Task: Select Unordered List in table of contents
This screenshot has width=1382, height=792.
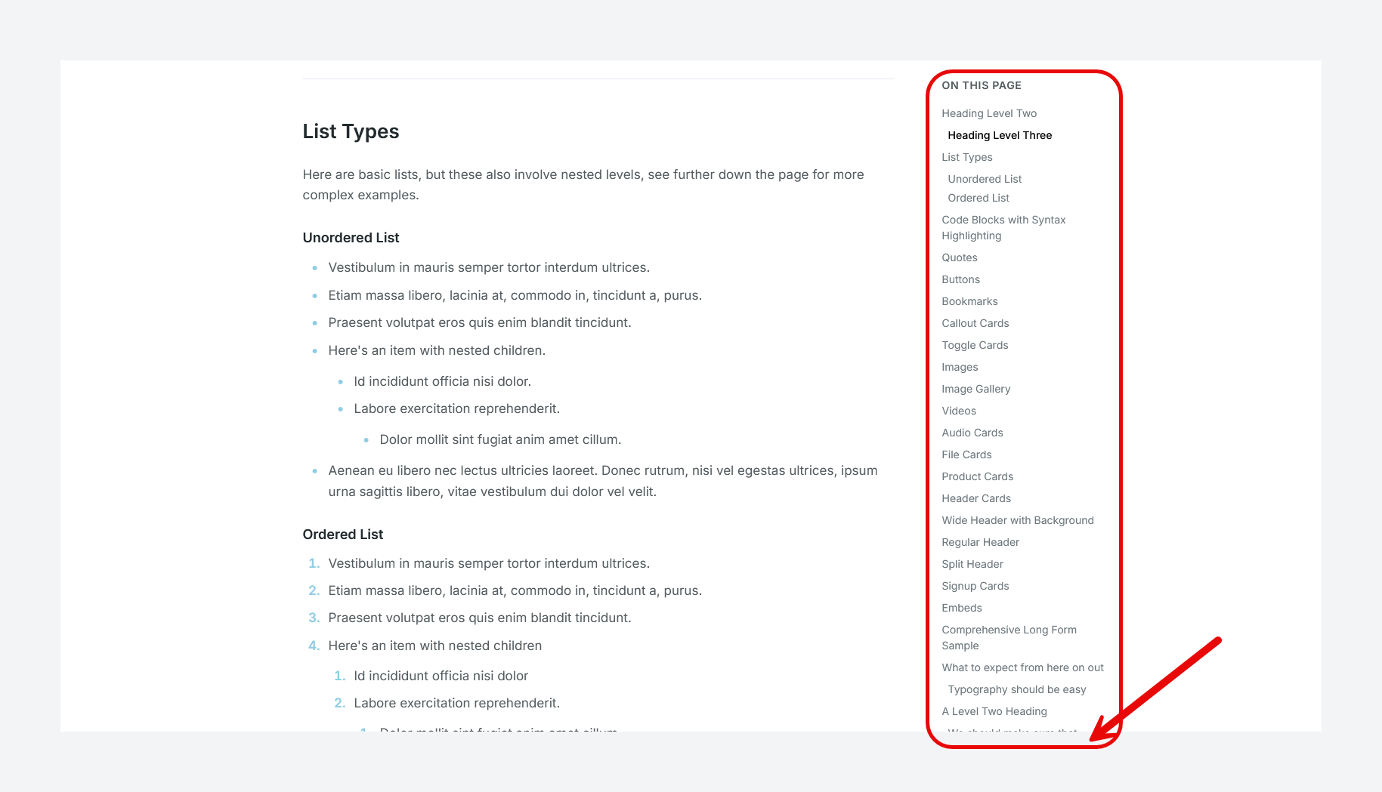Action: point(985,179)
